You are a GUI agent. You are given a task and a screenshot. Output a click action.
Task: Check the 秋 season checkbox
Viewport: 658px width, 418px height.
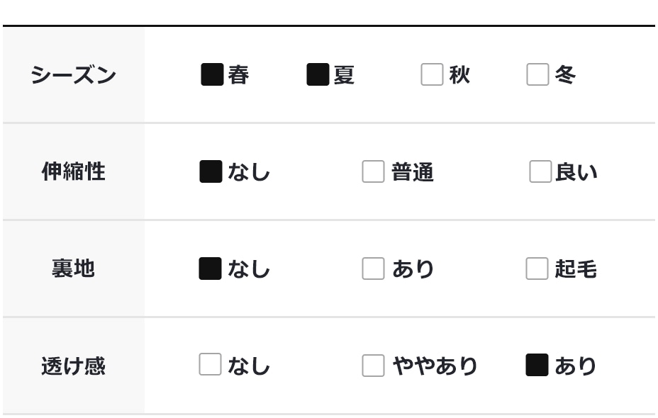click(432, 74)
